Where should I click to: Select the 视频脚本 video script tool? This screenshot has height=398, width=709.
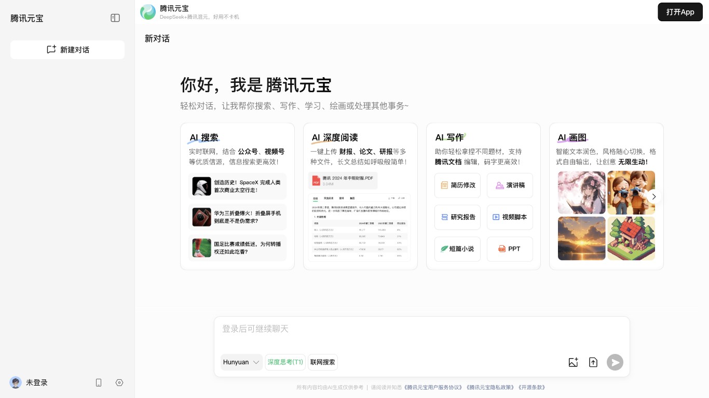510,217
